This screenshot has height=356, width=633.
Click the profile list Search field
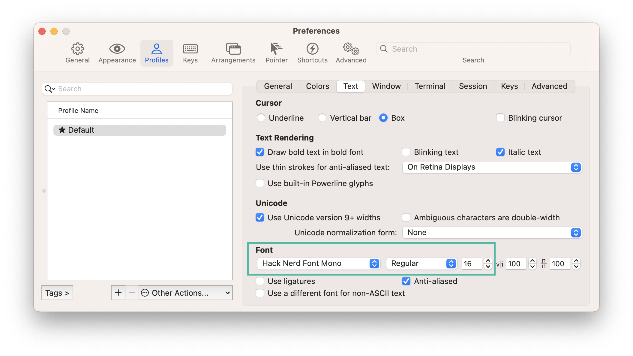click(137, 89)
